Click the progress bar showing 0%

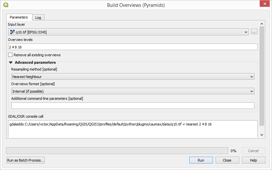(117, 151)
